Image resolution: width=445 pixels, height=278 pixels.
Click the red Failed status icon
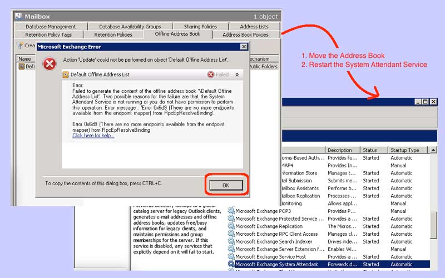point(211,75)
